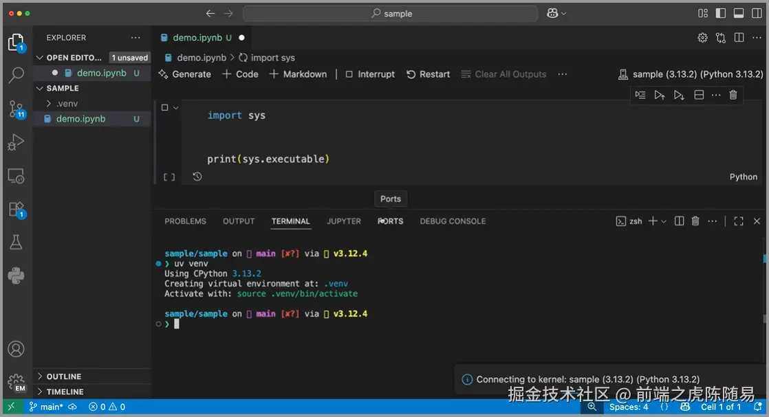Switch to the DEBUG CONSOLE tab
Viewport: 769px width, 417px height.
[x=453, y=221]
